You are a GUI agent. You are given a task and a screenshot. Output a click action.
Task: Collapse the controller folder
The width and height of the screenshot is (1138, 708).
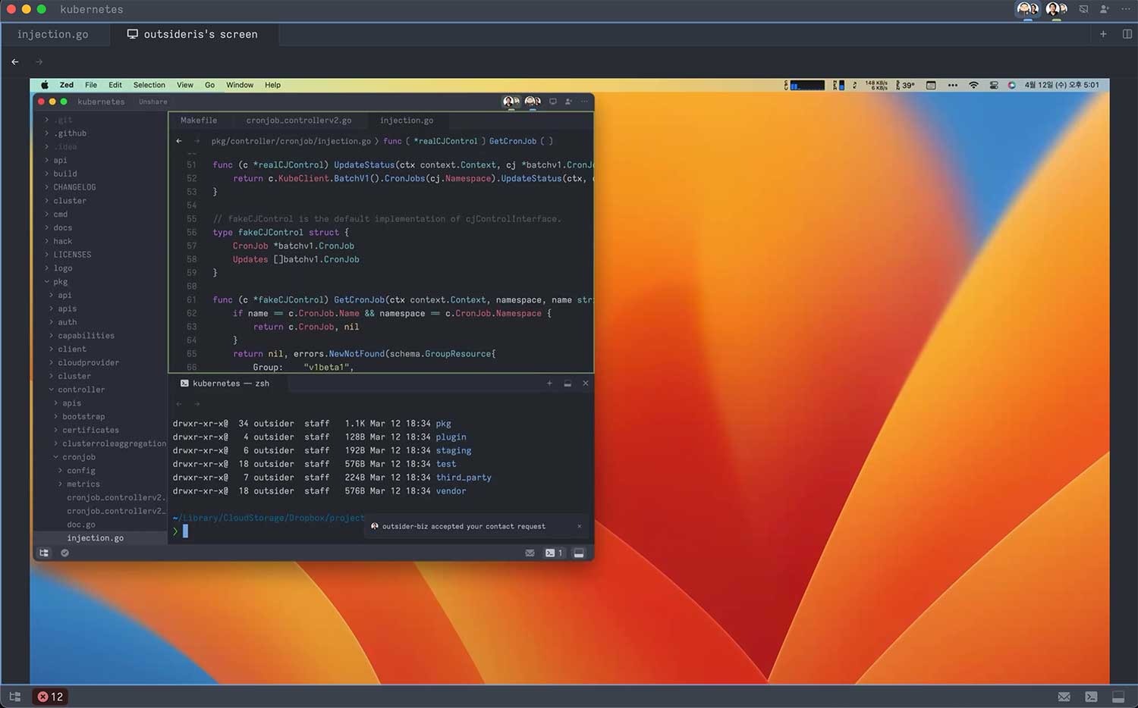(100, 390)
